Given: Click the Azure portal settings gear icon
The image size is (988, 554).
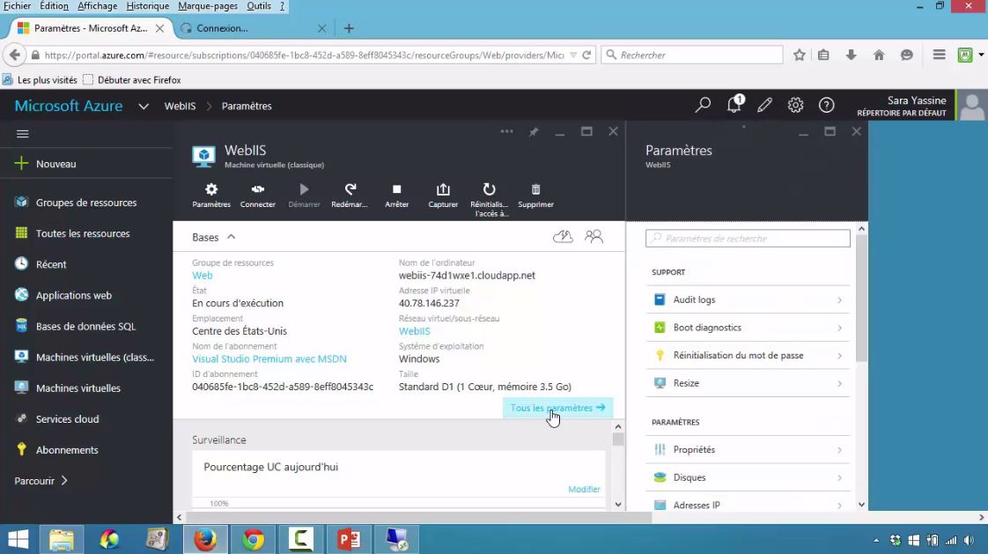Looking at the screenshot, I should (x=795, y=105).
